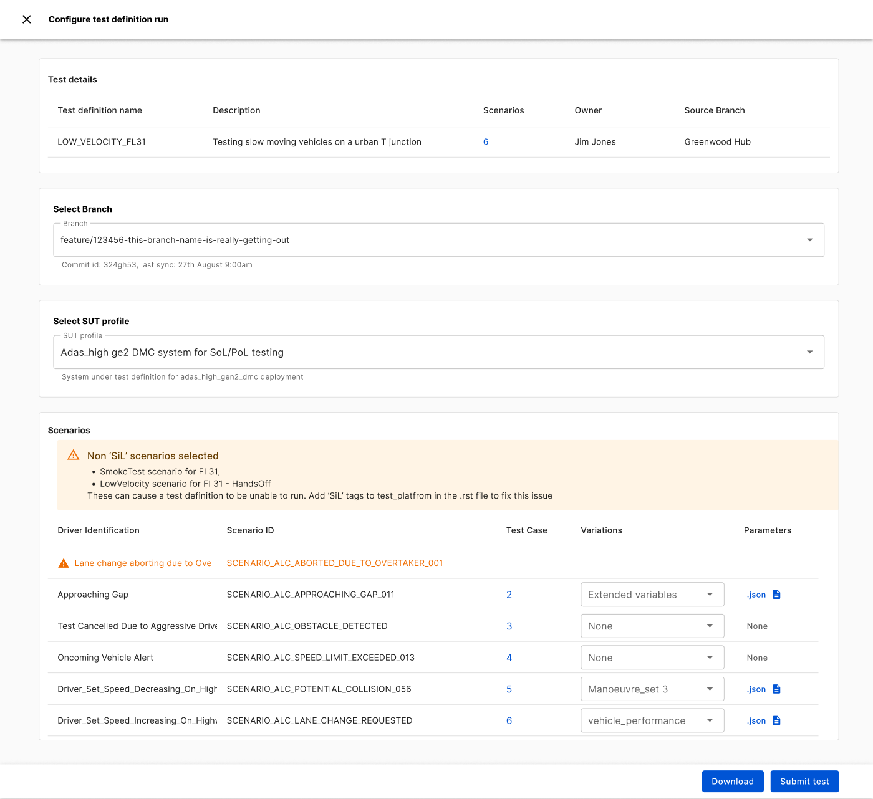Click the Driver_Set_Speed_Decreasing_On_High cell
The image size is (873, 799).
click(137, 689)
